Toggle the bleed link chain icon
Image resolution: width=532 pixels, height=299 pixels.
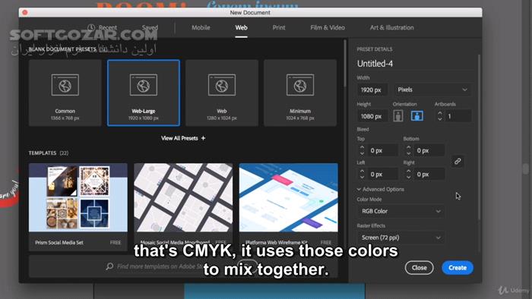click(x=458, y=162)
